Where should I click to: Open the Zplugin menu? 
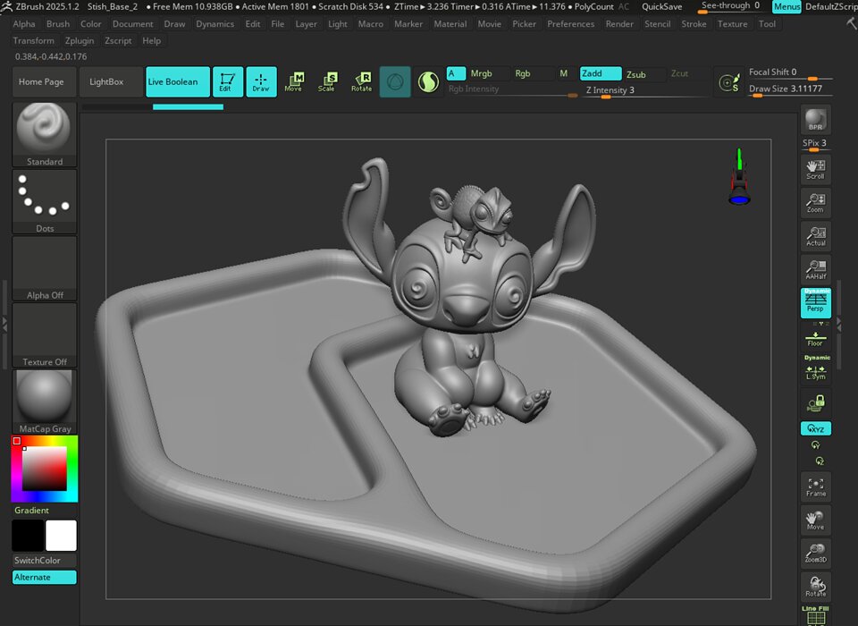[80, 40]
